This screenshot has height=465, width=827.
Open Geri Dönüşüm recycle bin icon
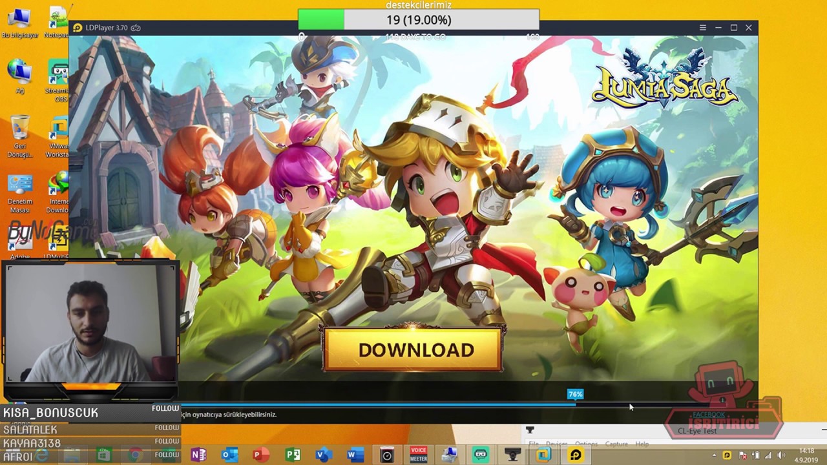19,136
